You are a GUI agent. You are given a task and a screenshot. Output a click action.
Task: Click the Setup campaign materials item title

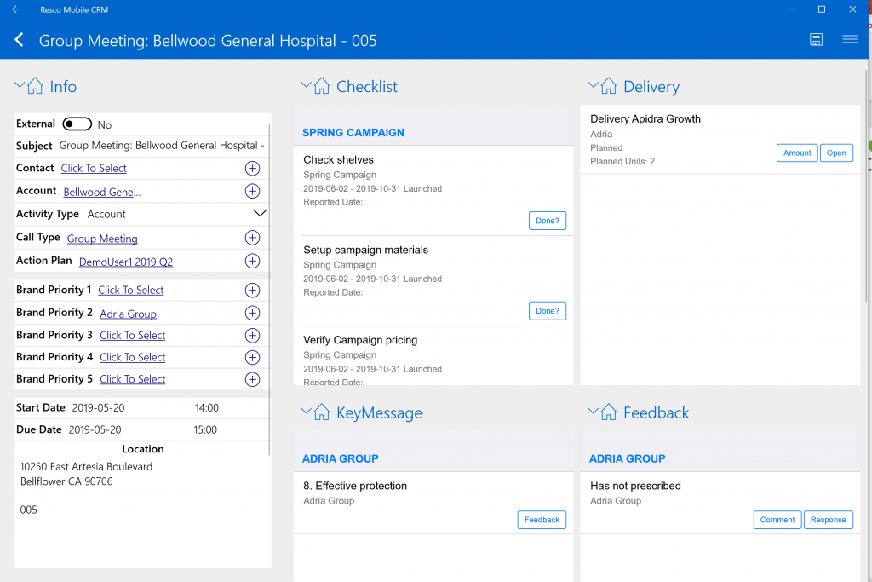point(365,250)
